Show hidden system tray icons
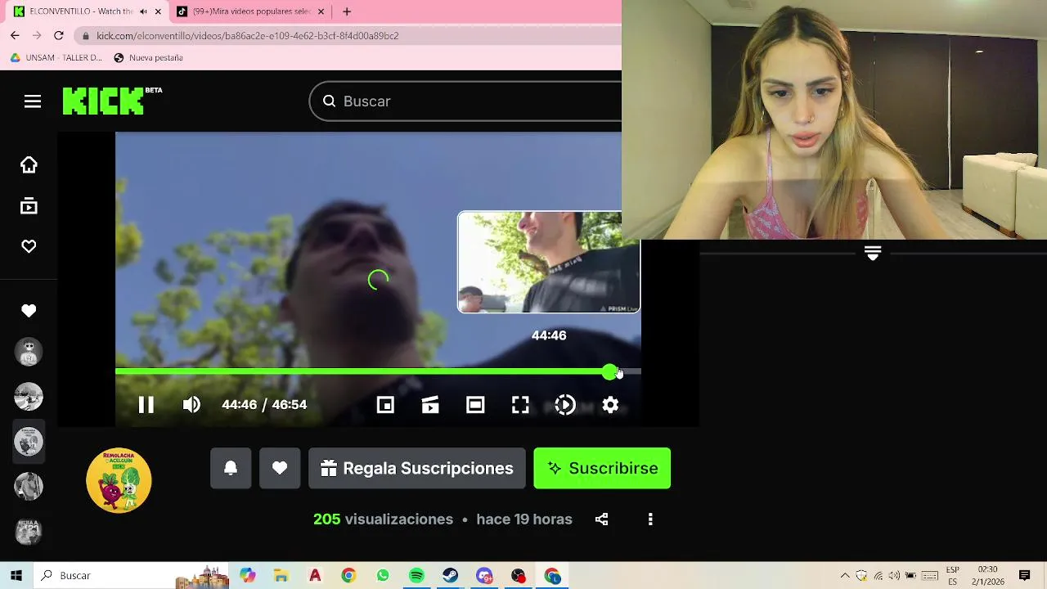The image size is (1047, 589). pyautogui.click(x=845, y=576)
